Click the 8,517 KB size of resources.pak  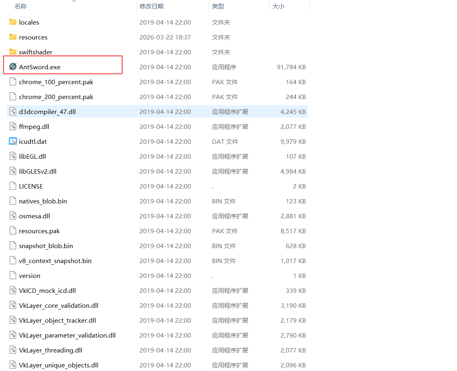pos(293,231)
